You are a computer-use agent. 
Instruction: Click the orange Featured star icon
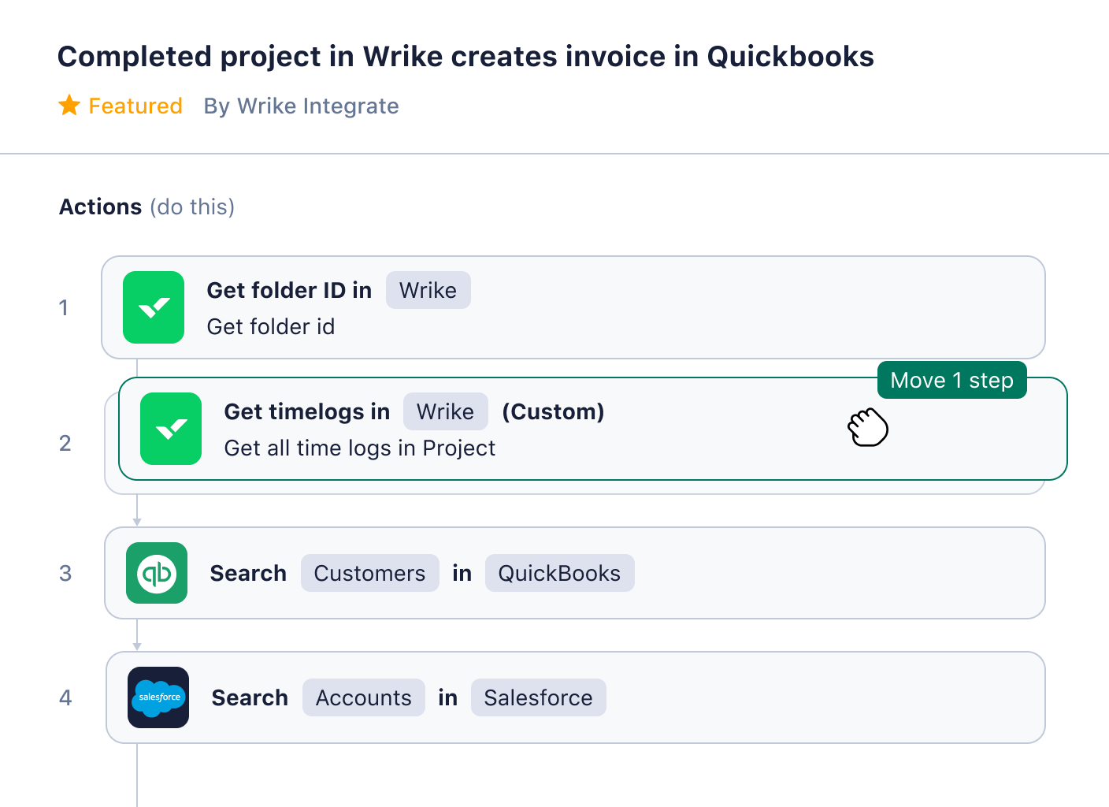pyautogui.click(x=69, y=105)
